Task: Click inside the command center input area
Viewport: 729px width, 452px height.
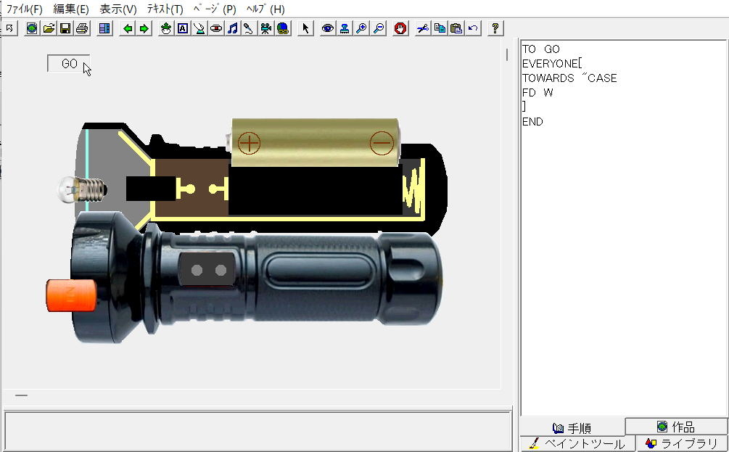Action: (x=258, y=430)
